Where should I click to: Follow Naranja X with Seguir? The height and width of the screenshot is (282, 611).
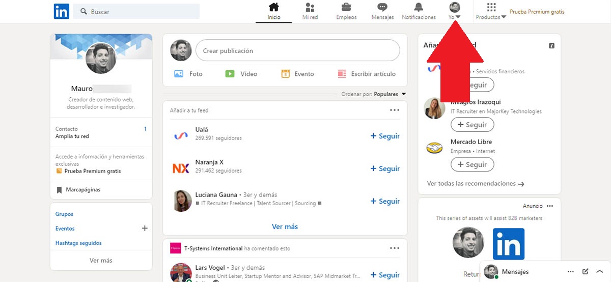(x=385, y=168)
